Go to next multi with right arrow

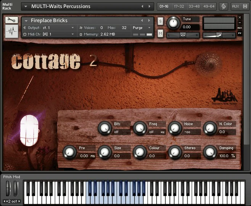(150, 6)
